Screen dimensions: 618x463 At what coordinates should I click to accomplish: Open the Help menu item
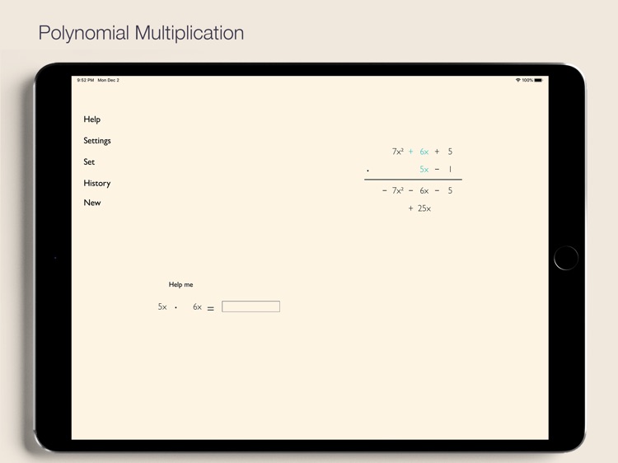point(91,119)
